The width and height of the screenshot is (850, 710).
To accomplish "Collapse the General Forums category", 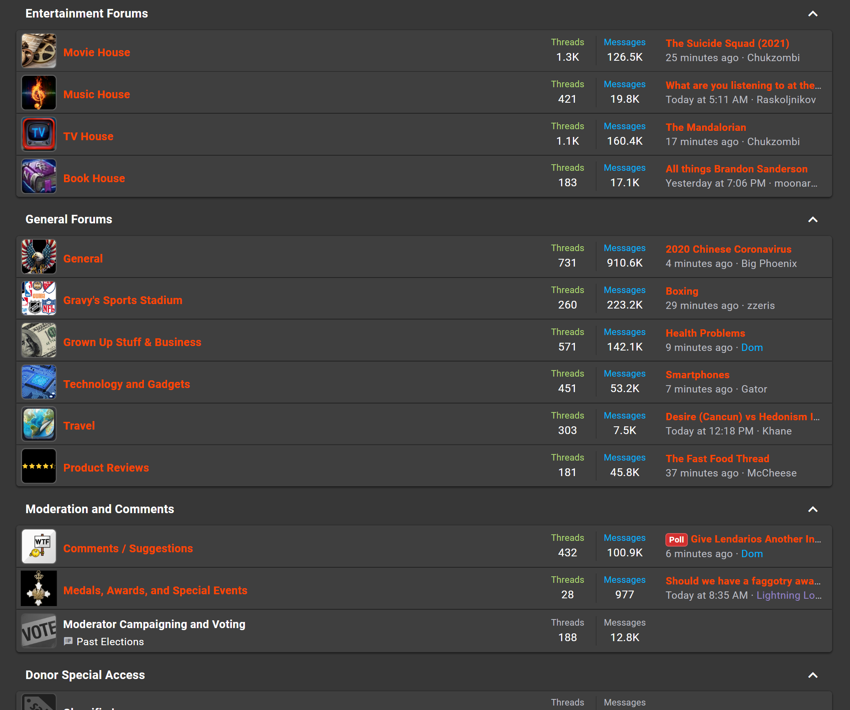I will click(813, 220).
